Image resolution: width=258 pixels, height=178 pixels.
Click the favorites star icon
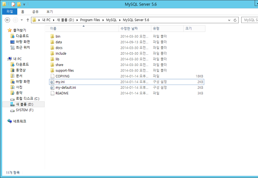(10, 30)
